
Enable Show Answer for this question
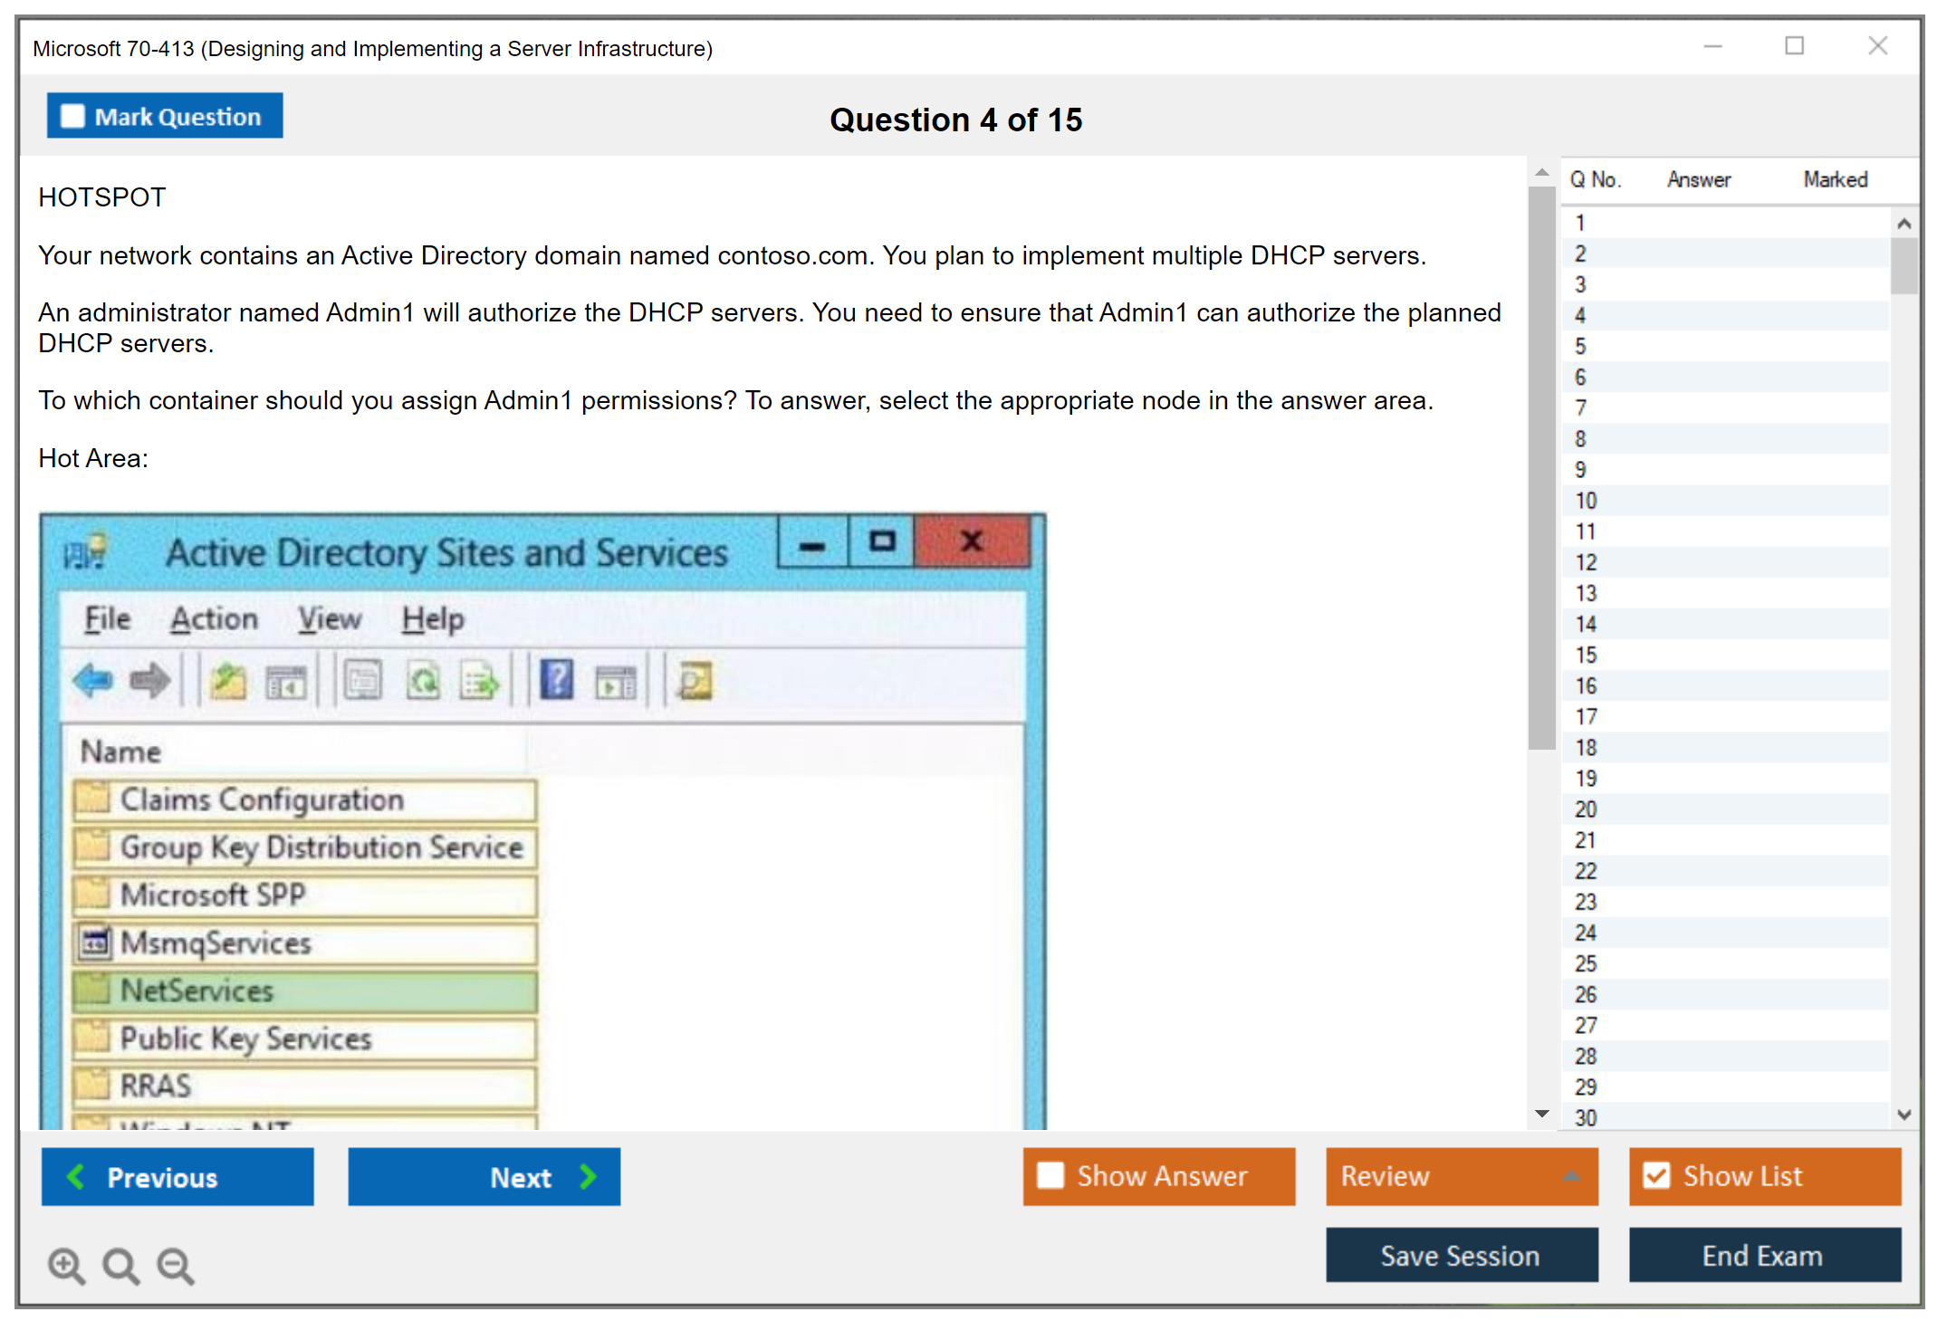pos(1050,1175)
